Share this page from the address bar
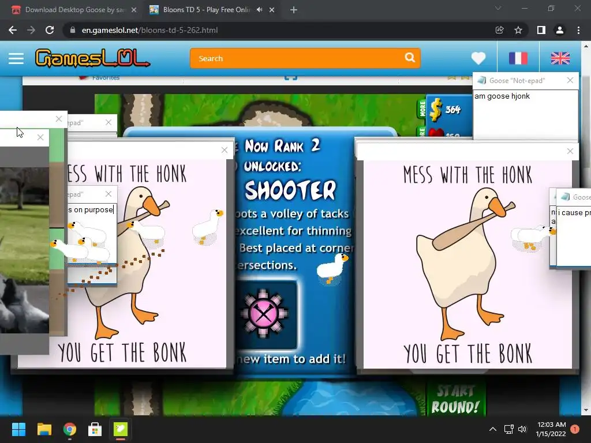The width and height of the screenshot is (591, 443). pyautogui.click(x=499, y=30)
